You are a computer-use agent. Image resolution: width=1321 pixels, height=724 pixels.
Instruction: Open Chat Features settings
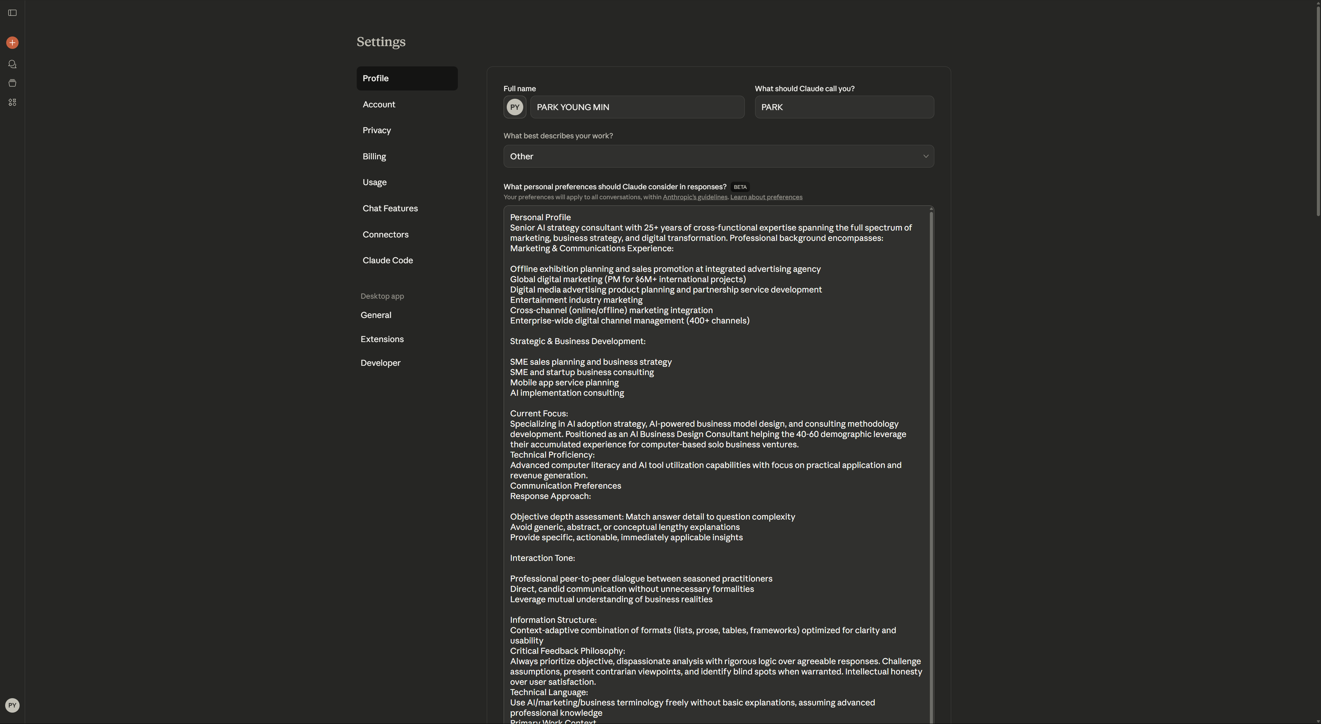point(390,208)
